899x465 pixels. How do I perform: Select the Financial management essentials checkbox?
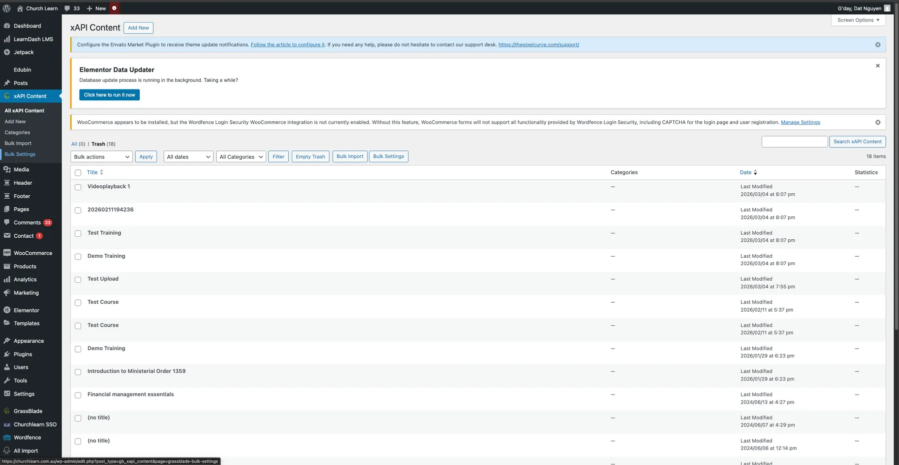coord(78,395)
